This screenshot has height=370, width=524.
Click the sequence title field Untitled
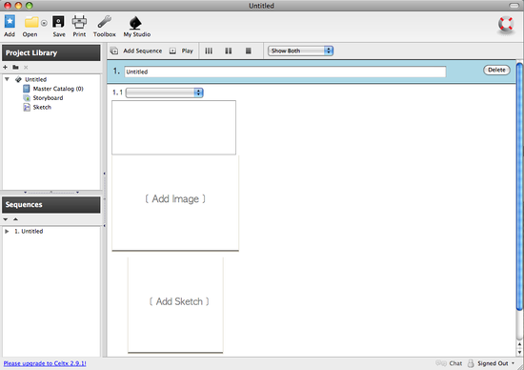[285, 72]
